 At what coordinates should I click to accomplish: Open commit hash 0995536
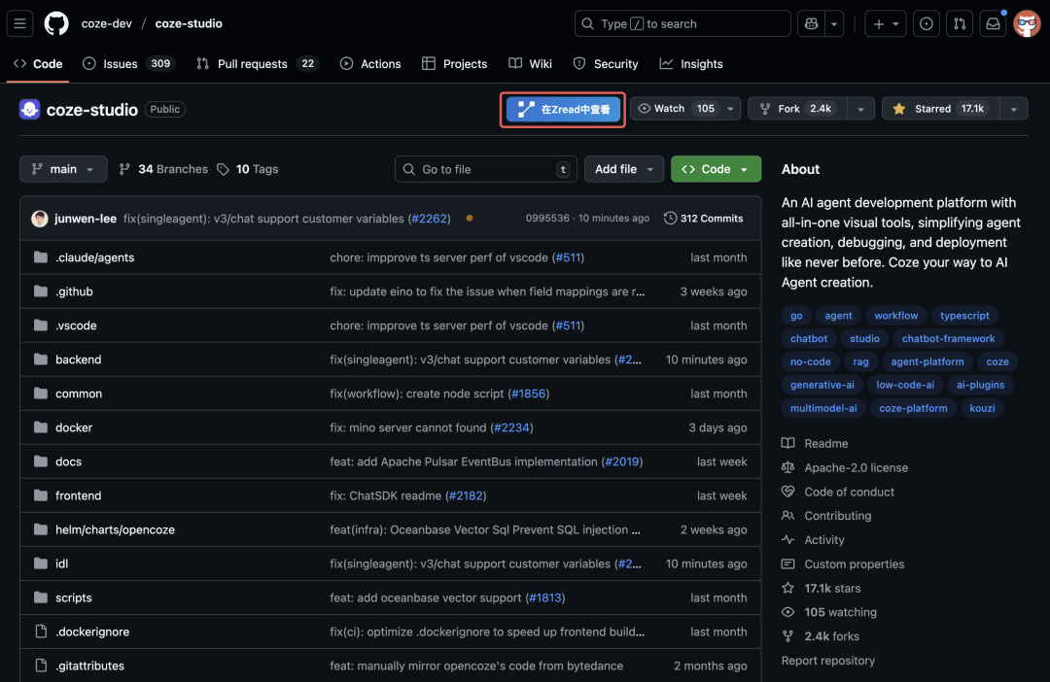547,219
